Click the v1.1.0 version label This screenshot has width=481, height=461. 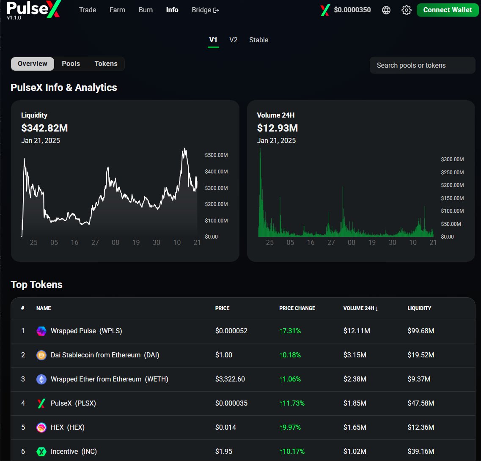(x=14, y=18)
